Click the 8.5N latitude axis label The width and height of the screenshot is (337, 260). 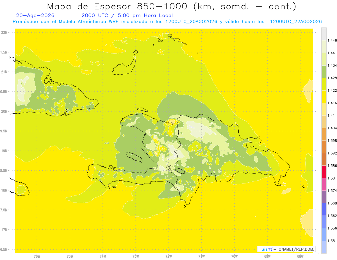4,171
